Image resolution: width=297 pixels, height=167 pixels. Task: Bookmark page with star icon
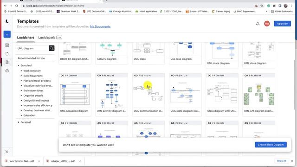point(262,6)
